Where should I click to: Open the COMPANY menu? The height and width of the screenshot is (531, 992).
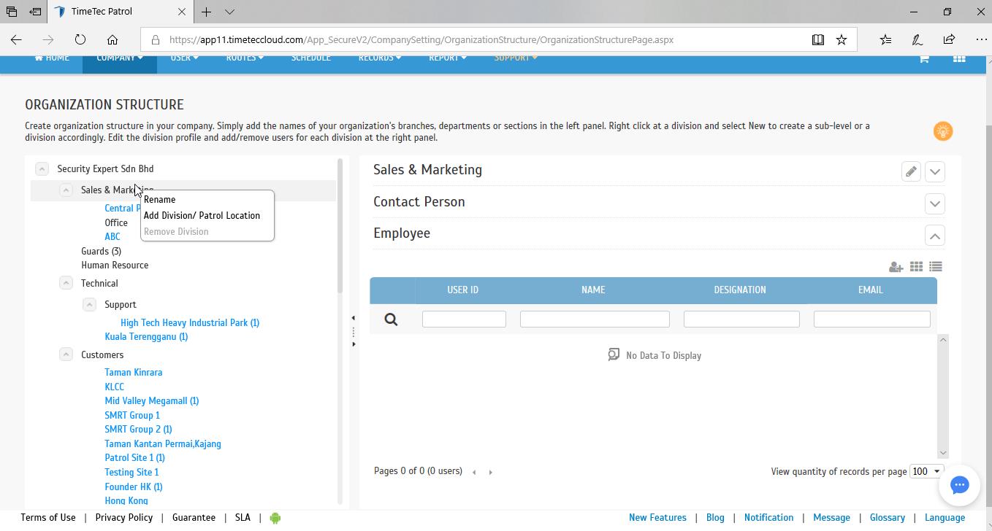tap(120, 58)
